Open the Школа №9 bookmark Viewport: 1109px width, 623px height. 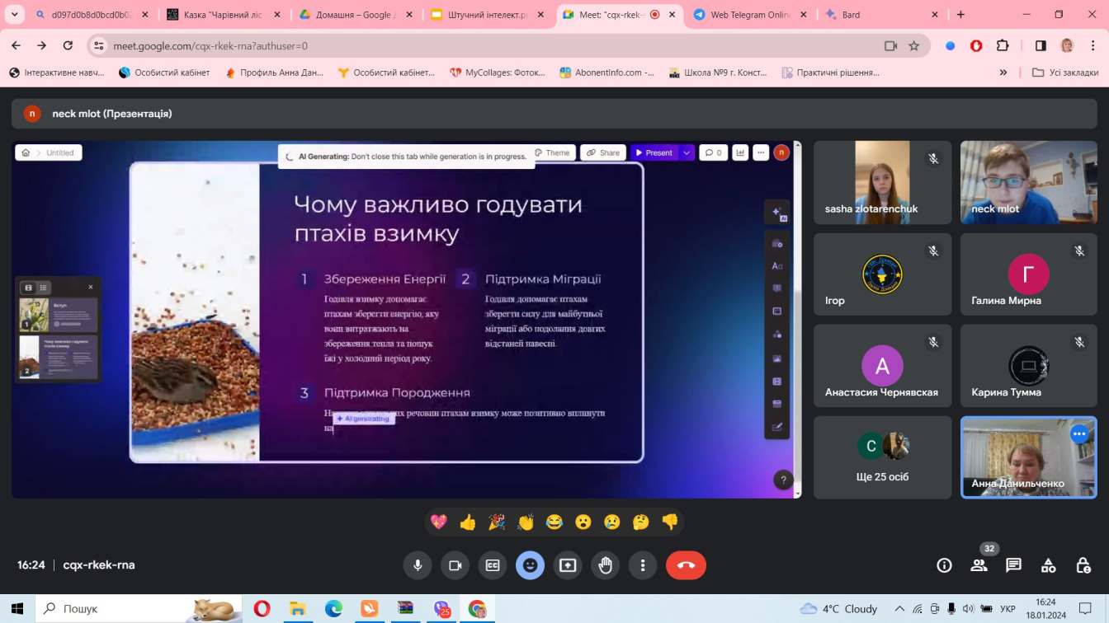718,73
